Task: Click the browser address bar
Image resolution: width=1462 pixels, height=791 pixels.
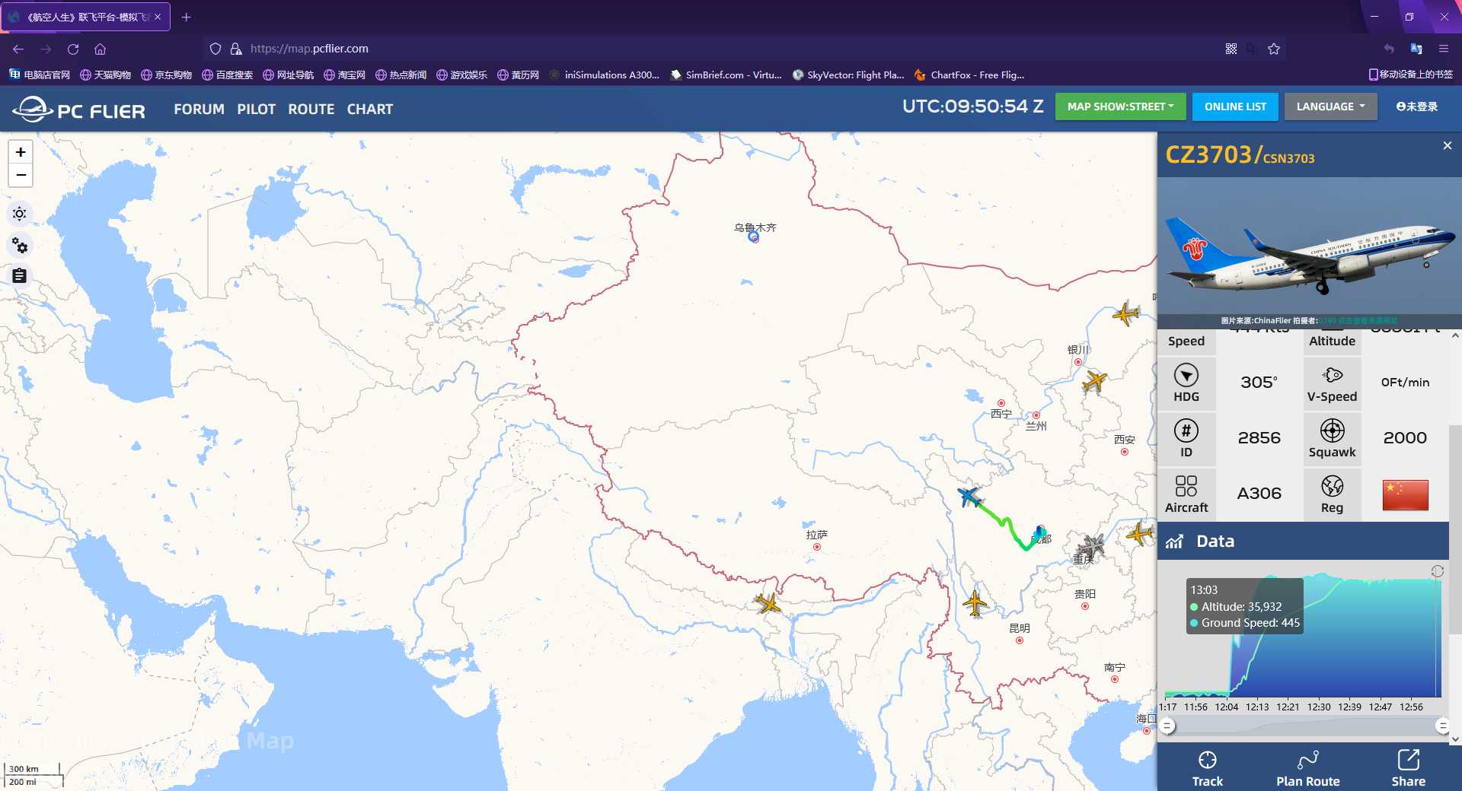Action: coord(685,49)
